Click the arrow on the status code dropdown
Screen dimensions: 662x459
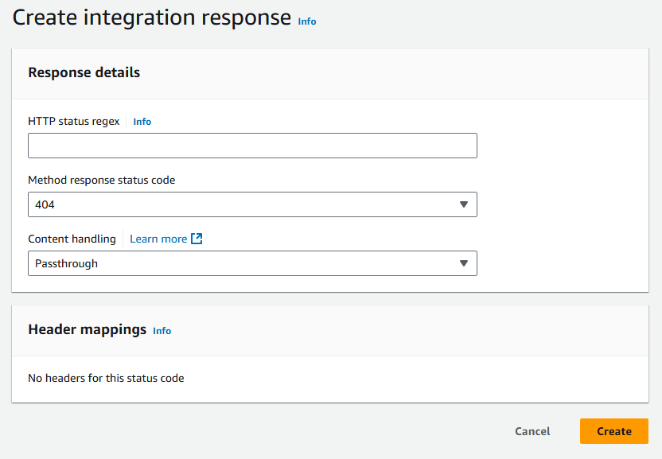click(464, 204)
